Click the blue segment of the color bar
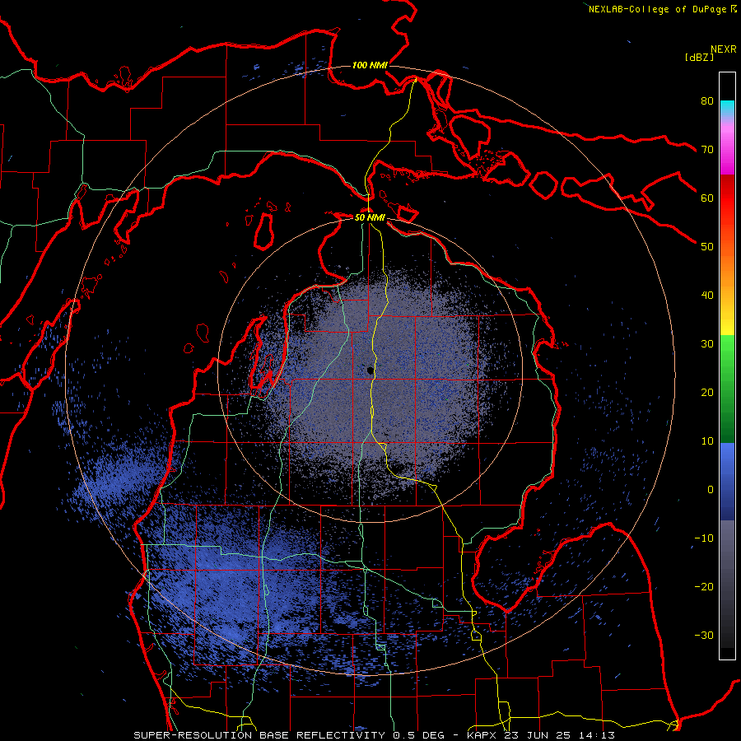 [x=727, y=482]
